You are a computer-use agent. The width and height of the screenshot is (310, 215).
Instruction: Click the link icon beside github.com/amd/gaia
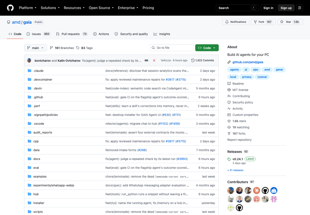pyautogui.click(x=229, y=62)
